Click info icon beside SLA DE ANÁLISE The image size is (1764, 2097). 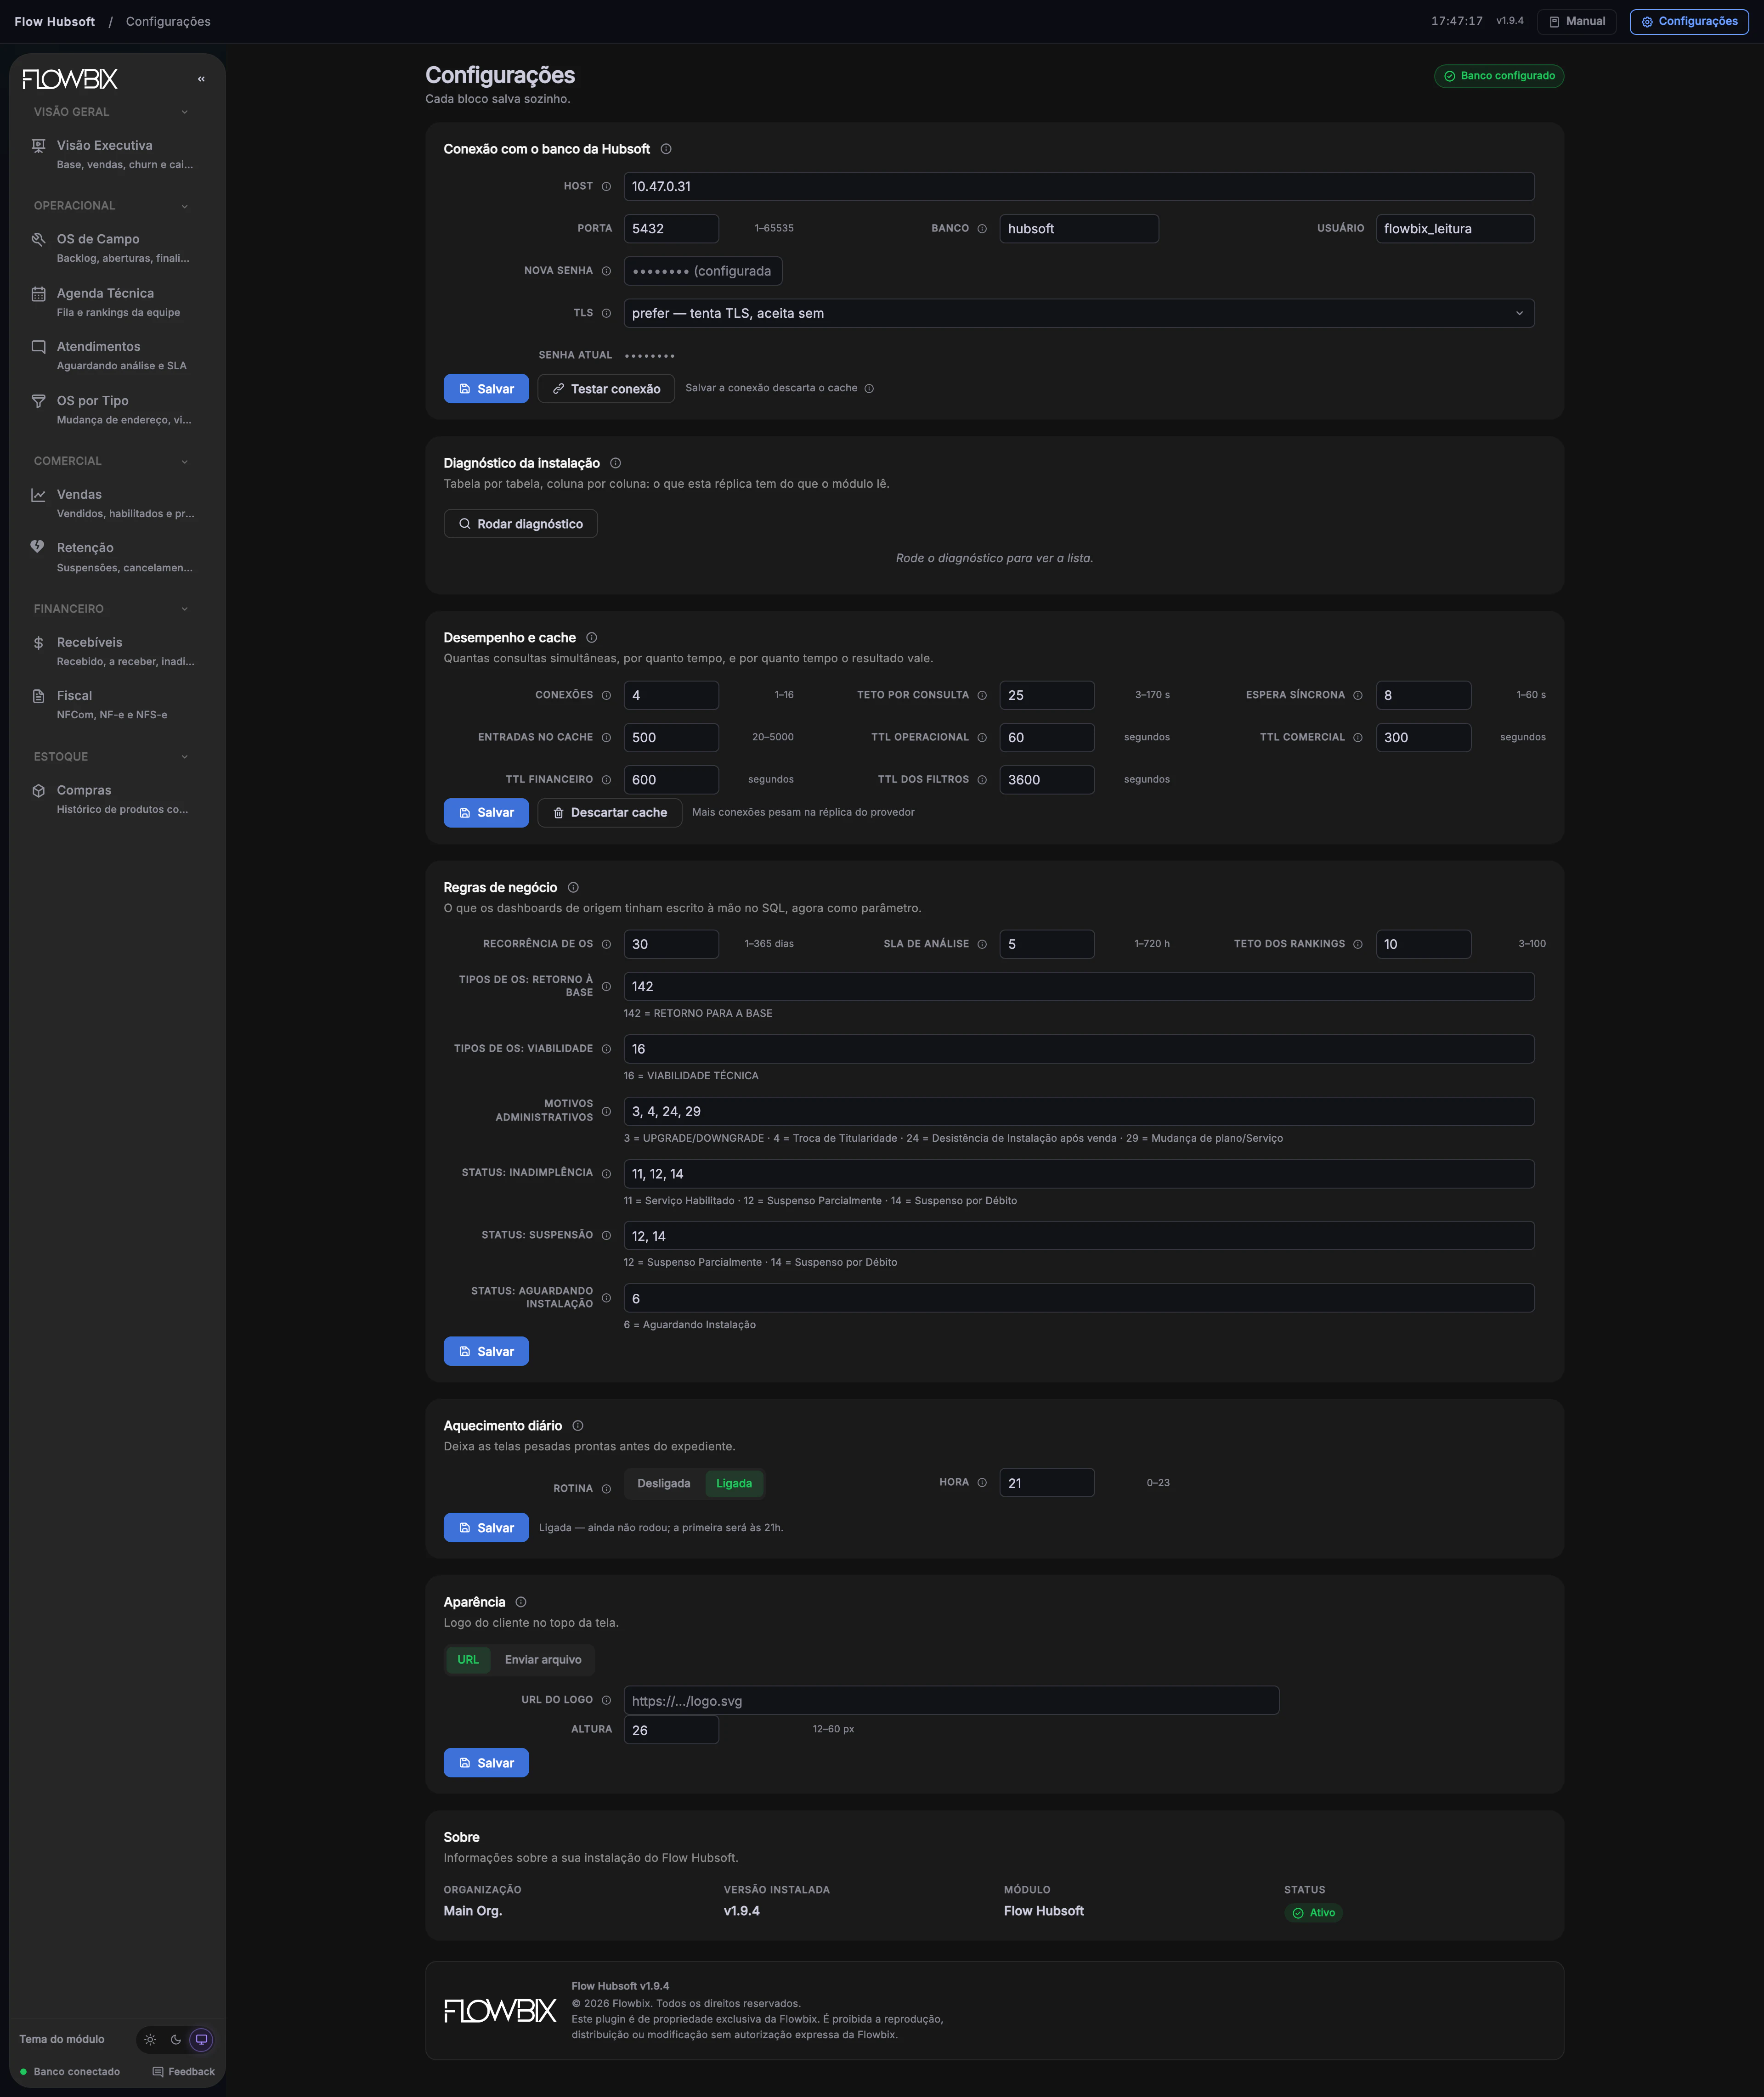click(982, 945)
